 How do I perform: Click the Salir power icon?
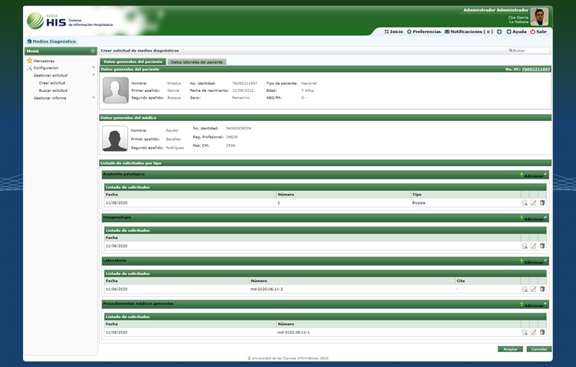click(533, 31)
